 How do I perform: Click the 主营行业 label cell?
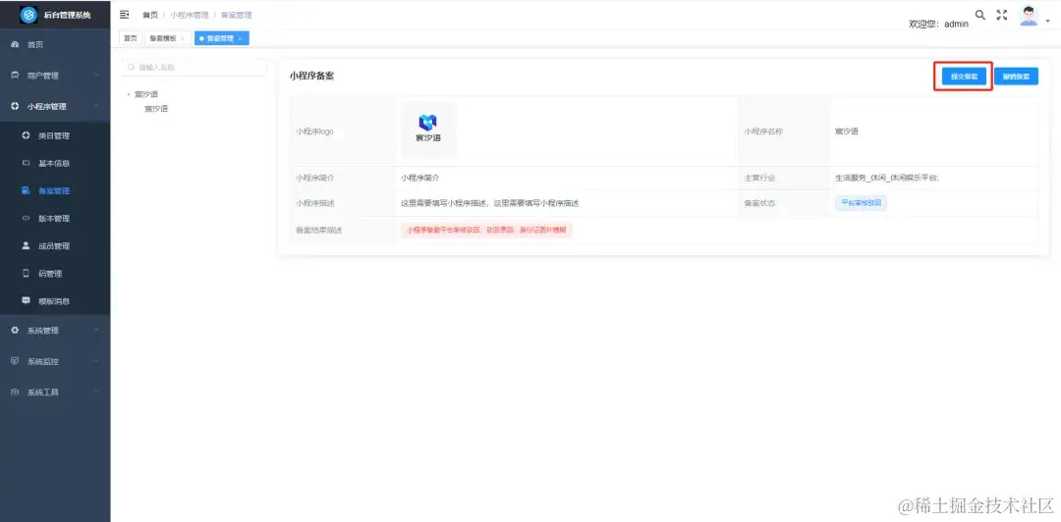click(x=784, y=178)
